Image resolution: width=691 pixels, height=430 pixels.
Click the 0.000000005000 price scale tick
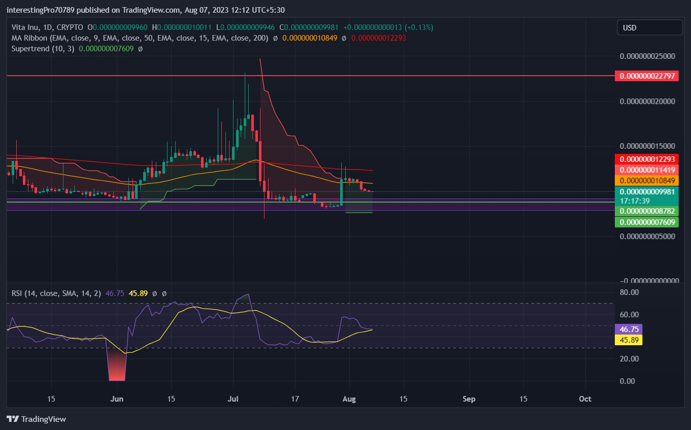pos(647,236)
